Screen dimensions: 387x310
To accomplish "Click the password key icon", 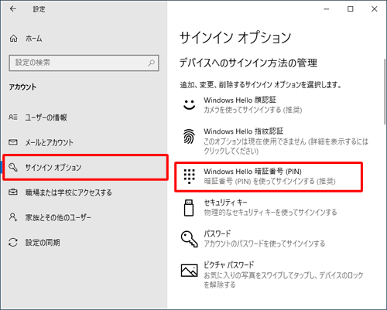I will click(x=190, y=239).
